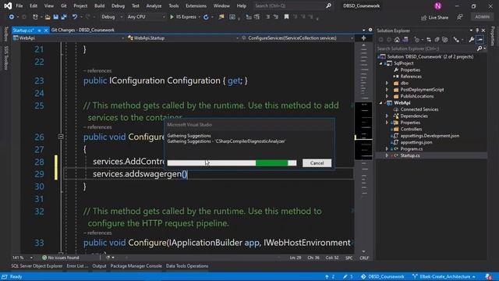This screenshot has height=281, width=499.
Task: Toggle Preview Selected Items in Solution Explorer
Action: tap(480, 40)
